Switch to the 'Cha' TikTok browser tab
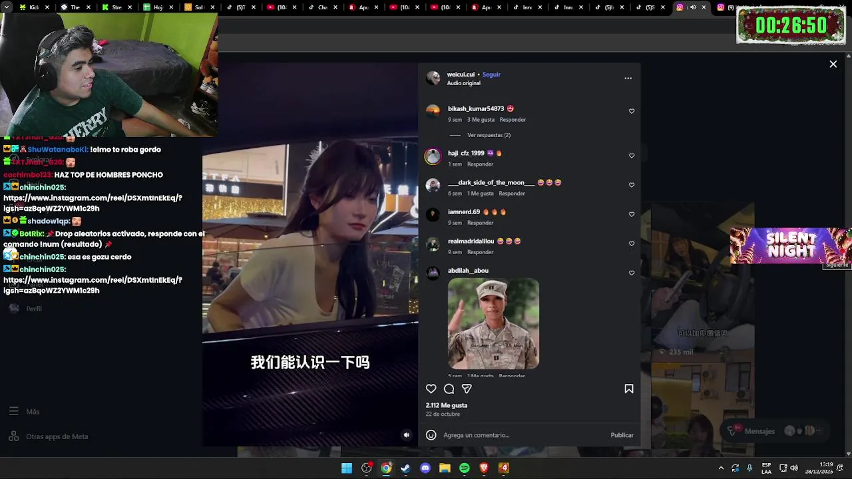Viewport: 852px width, 479px height. point(323,7)
